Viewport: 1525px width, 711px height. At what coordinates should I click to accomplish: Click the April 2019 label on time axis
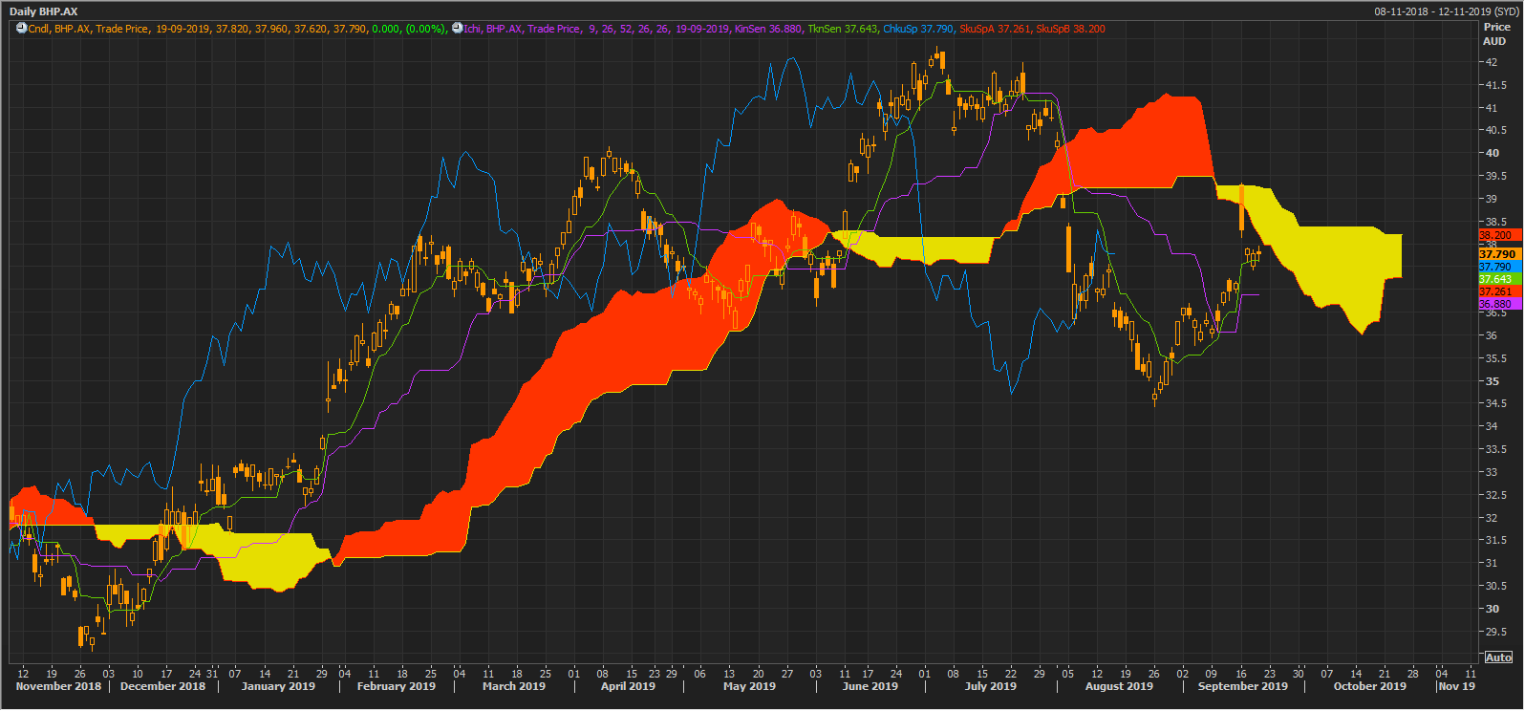click(x=628, y=686)
